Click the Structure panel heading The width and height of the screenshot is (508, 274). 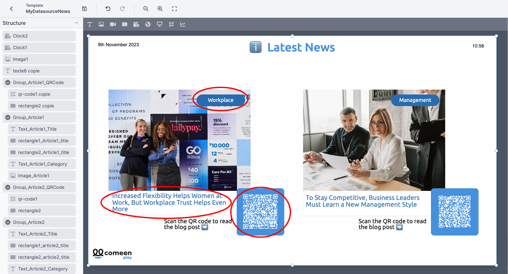(x=14, y=23)
